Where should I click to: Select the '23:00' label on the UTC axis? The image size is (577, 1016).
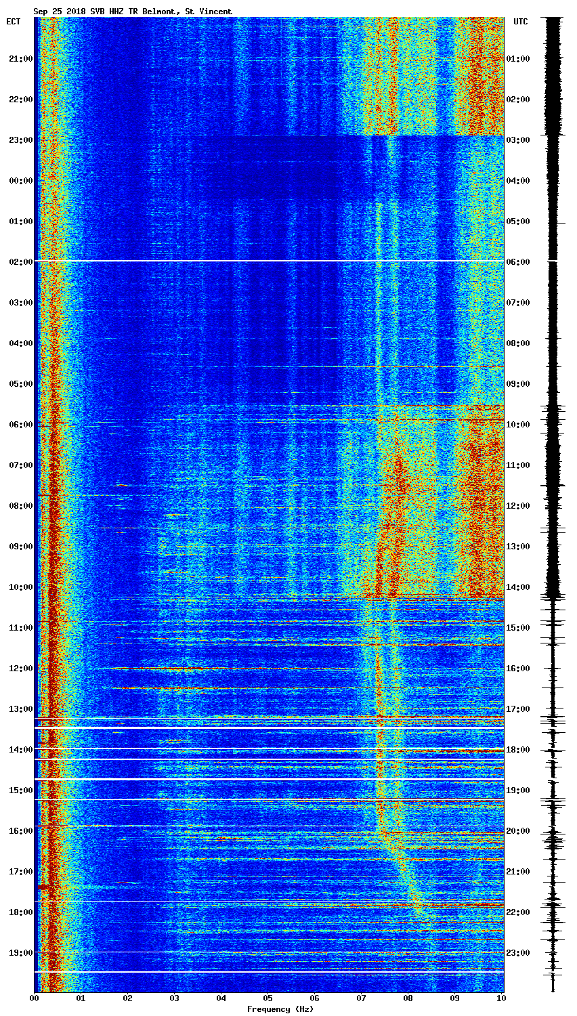pyautogui.click(x=518, y=953)
